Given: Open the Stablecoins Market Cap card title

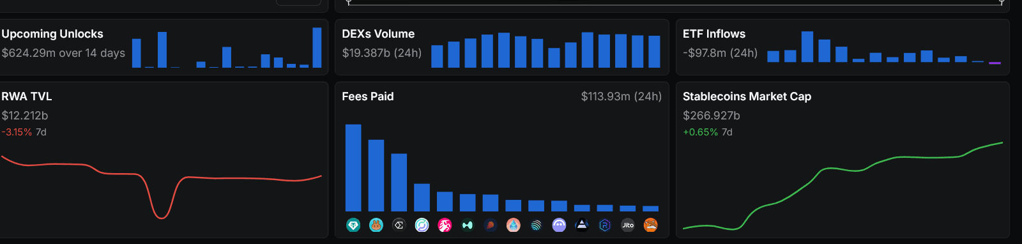Looking at the screenshot, I should [x=747, y=96].
